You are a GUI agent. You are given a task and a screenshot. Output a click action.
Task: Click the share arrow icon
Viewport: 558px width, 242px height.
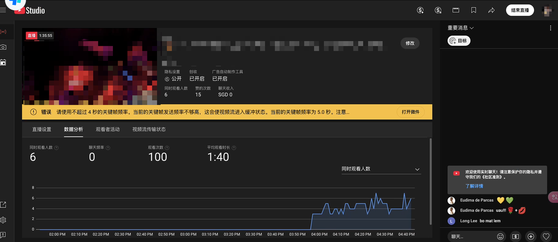491,10
